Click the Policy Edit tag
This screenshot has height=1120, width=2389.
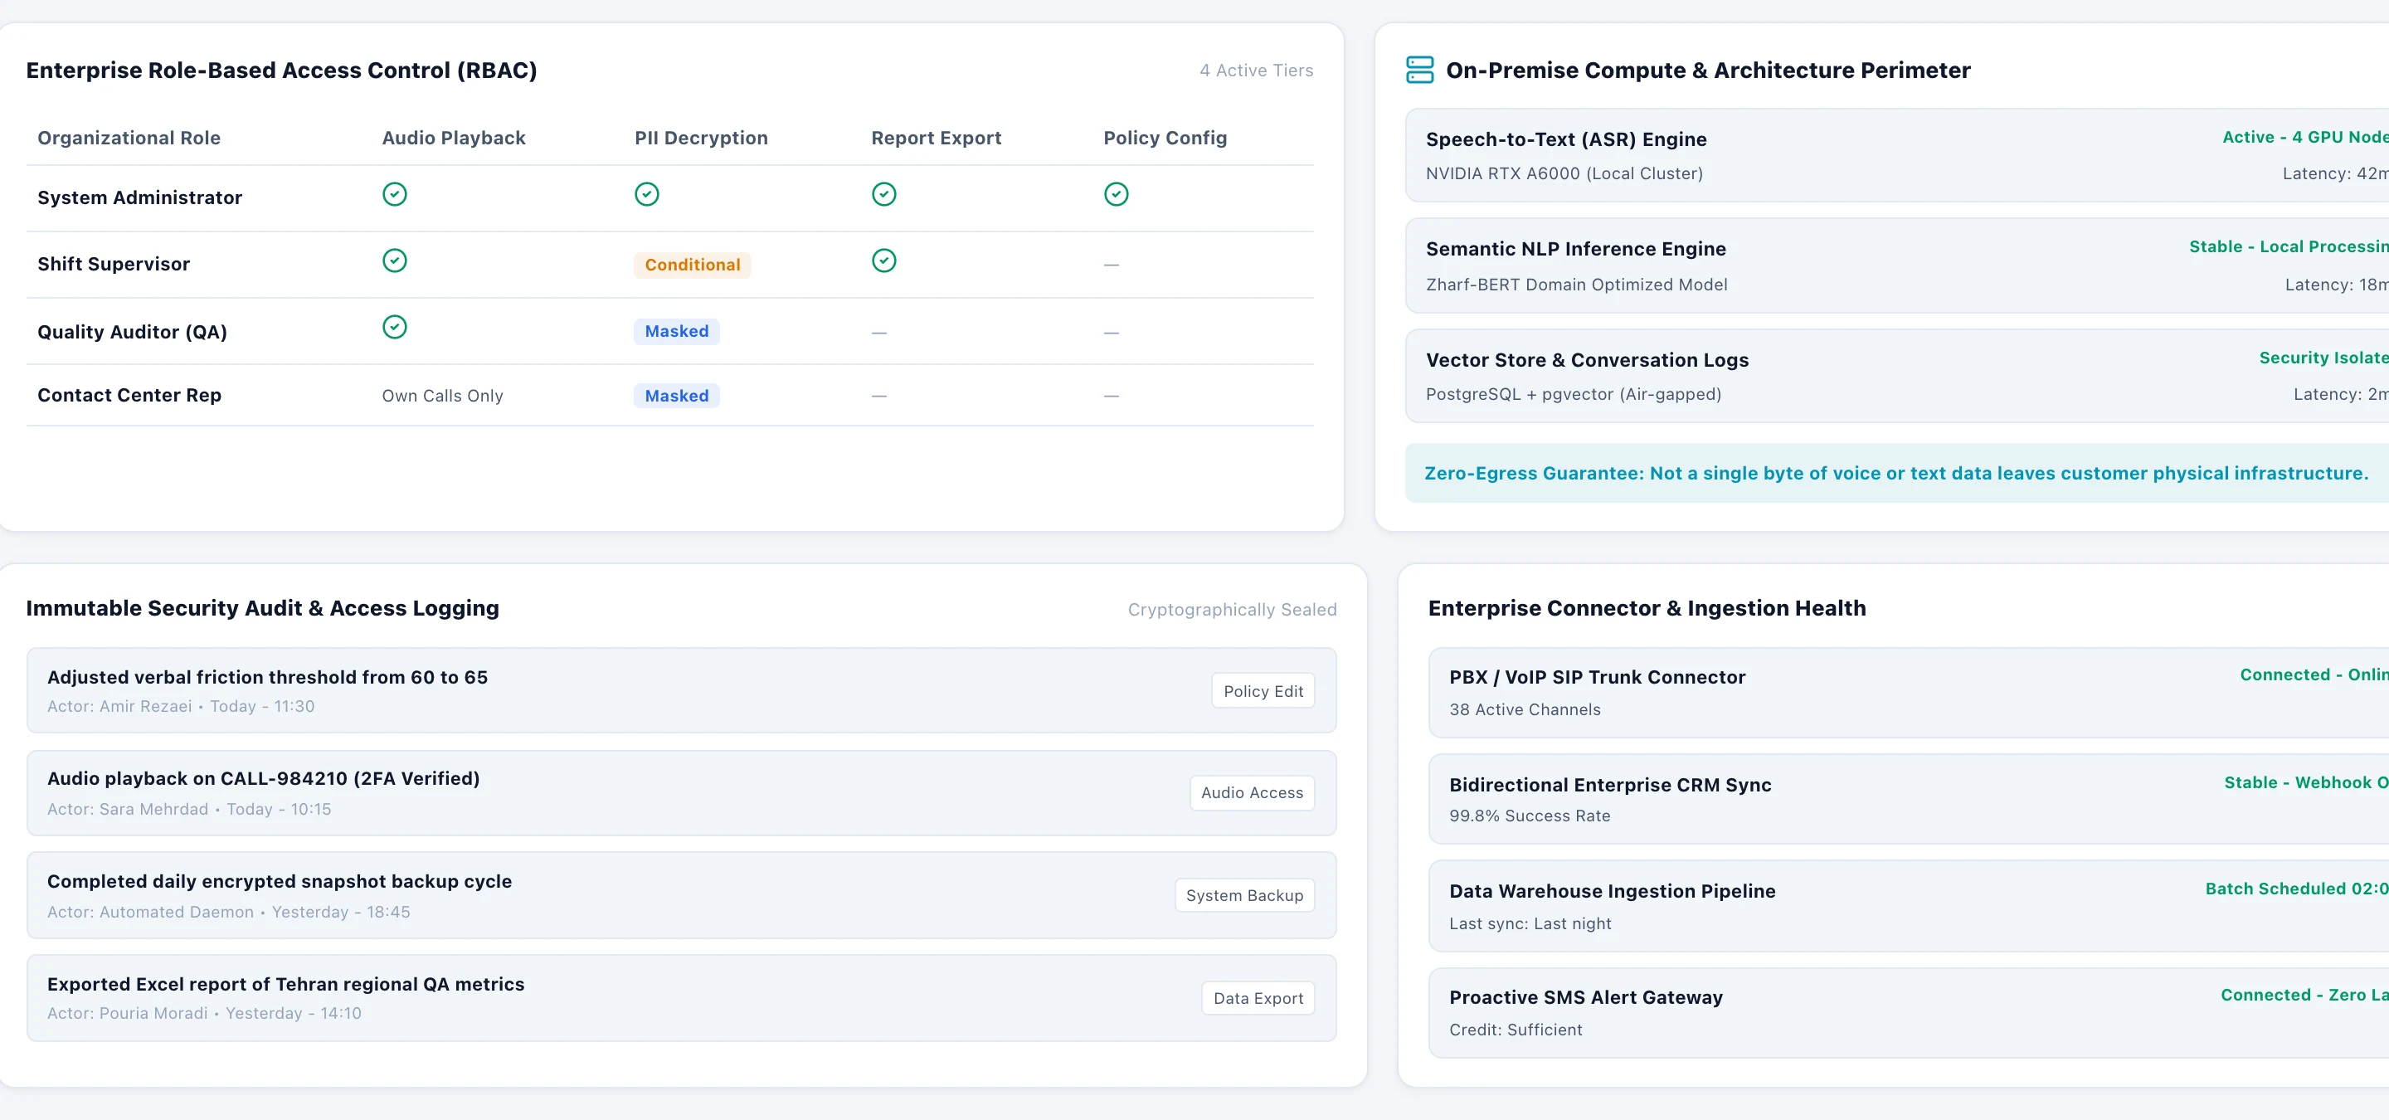(x=1263, y=691)
